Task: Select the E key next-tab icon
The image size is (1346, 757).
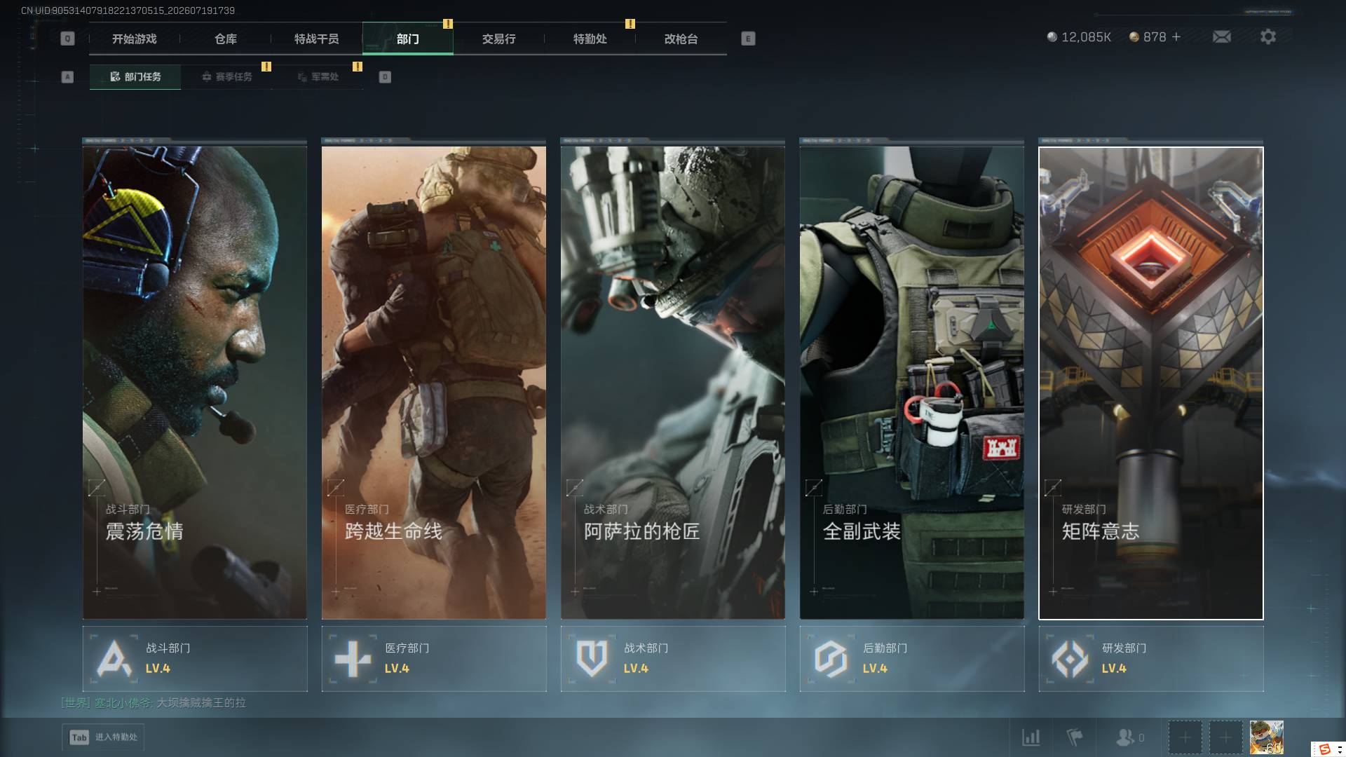Action: click(748, 39)
